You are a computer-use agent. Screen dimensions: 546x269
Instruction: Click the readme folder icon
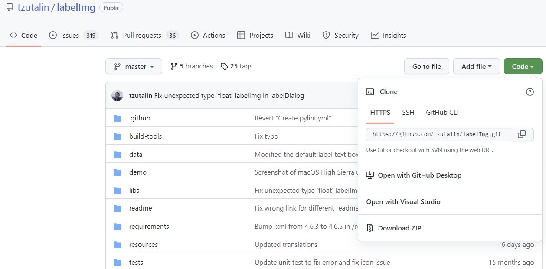pyautogui.click(x=118, y=208)
